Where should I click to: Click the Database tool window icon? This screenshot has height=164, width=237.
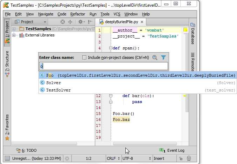click(x=193, y=25)
